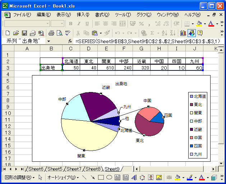Toggle Underline formatting
The width and height of the screenshot is (226, 184).
(87, 23)
